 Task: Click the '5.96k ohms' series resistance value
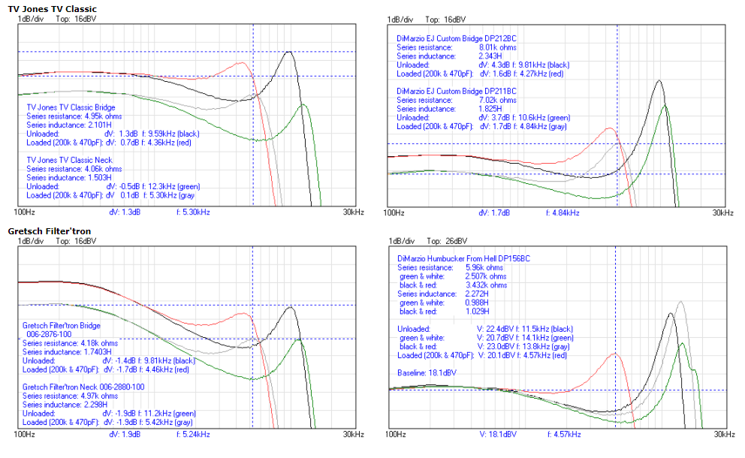click(x=484, y=267)
